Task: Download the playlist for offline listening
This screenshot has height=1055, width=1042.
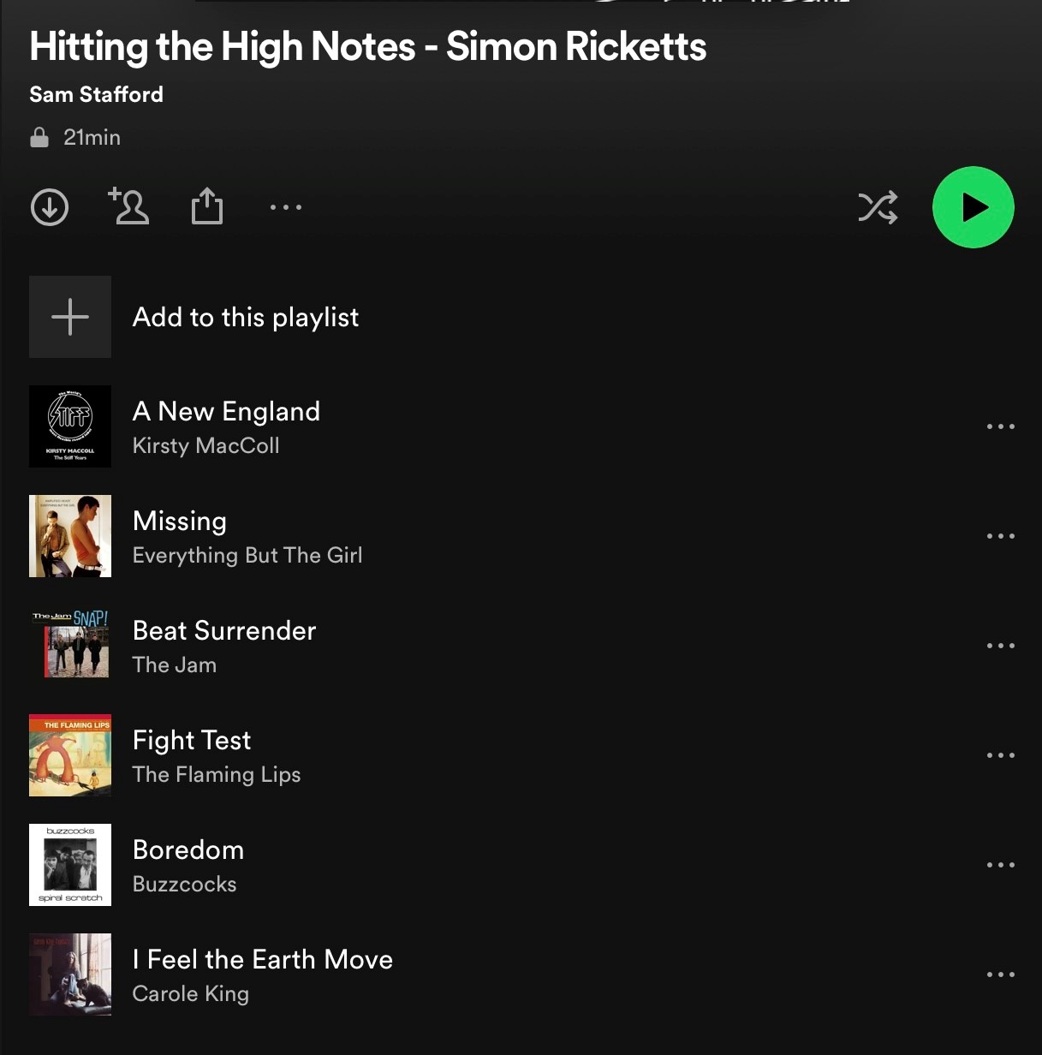Action: coord(50,207)
